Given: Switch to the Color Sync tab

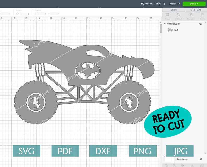Looking at the screenshot, I should pos(196,10).
